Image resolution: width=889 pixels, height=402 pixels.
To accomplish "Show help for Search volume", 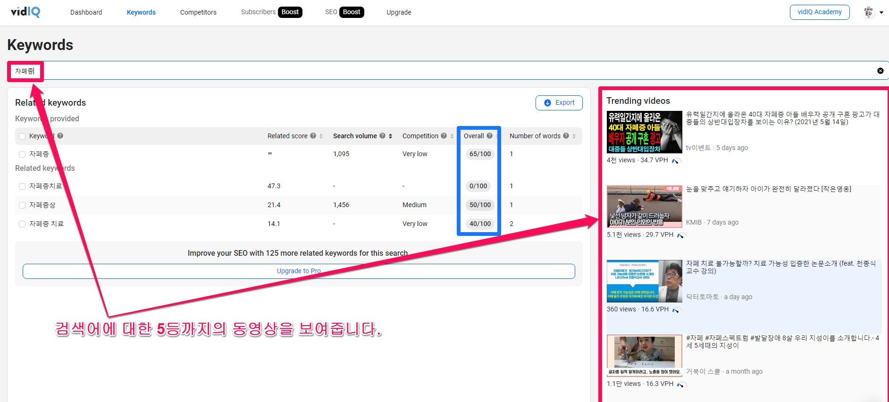I will pyautogui.click(x=382, y=136).
